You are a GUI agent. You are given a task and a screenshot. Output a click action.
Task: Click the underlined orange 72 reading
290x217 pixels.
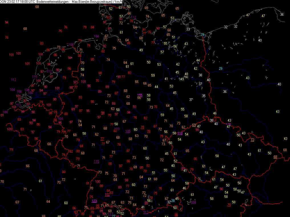(252, 140)
